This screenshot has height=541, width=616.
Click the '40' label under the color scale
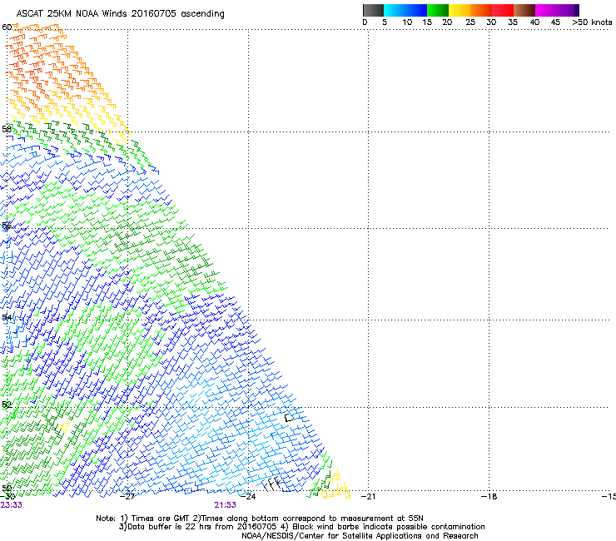point(534,22)
